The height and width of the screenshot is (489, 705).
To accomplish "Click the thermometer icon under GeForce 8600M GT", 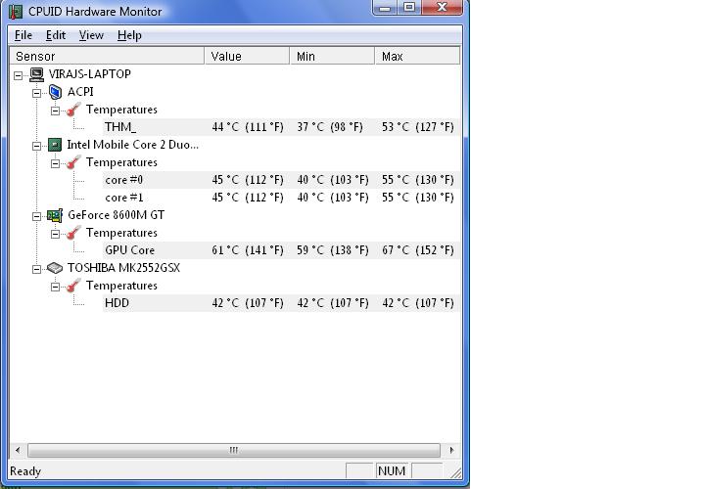I will pos(73,233).
